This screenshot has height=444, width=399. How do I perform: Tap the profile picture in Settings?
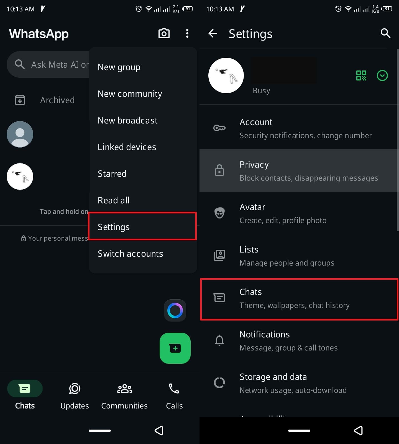226,75
